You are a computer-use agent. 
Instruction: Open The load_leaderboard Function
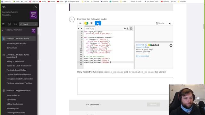(19, 74)
